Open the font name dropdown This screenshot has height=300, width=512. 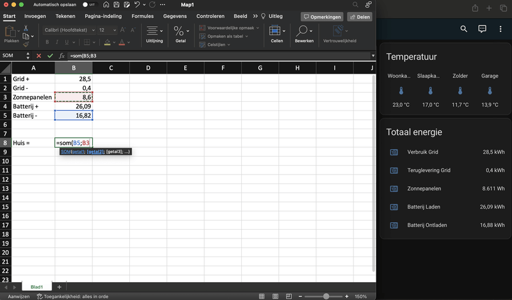tap(93, 30)
